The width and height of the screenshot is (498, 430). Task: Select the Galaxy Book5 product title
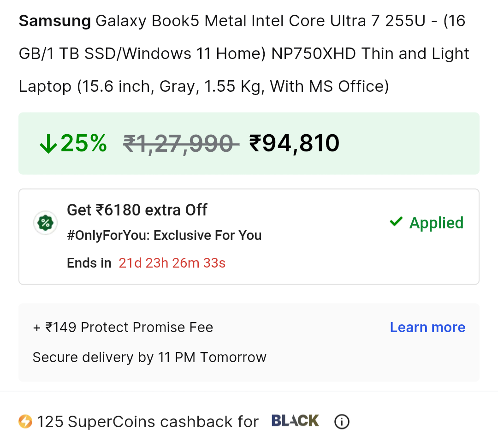tap(244, 54)
